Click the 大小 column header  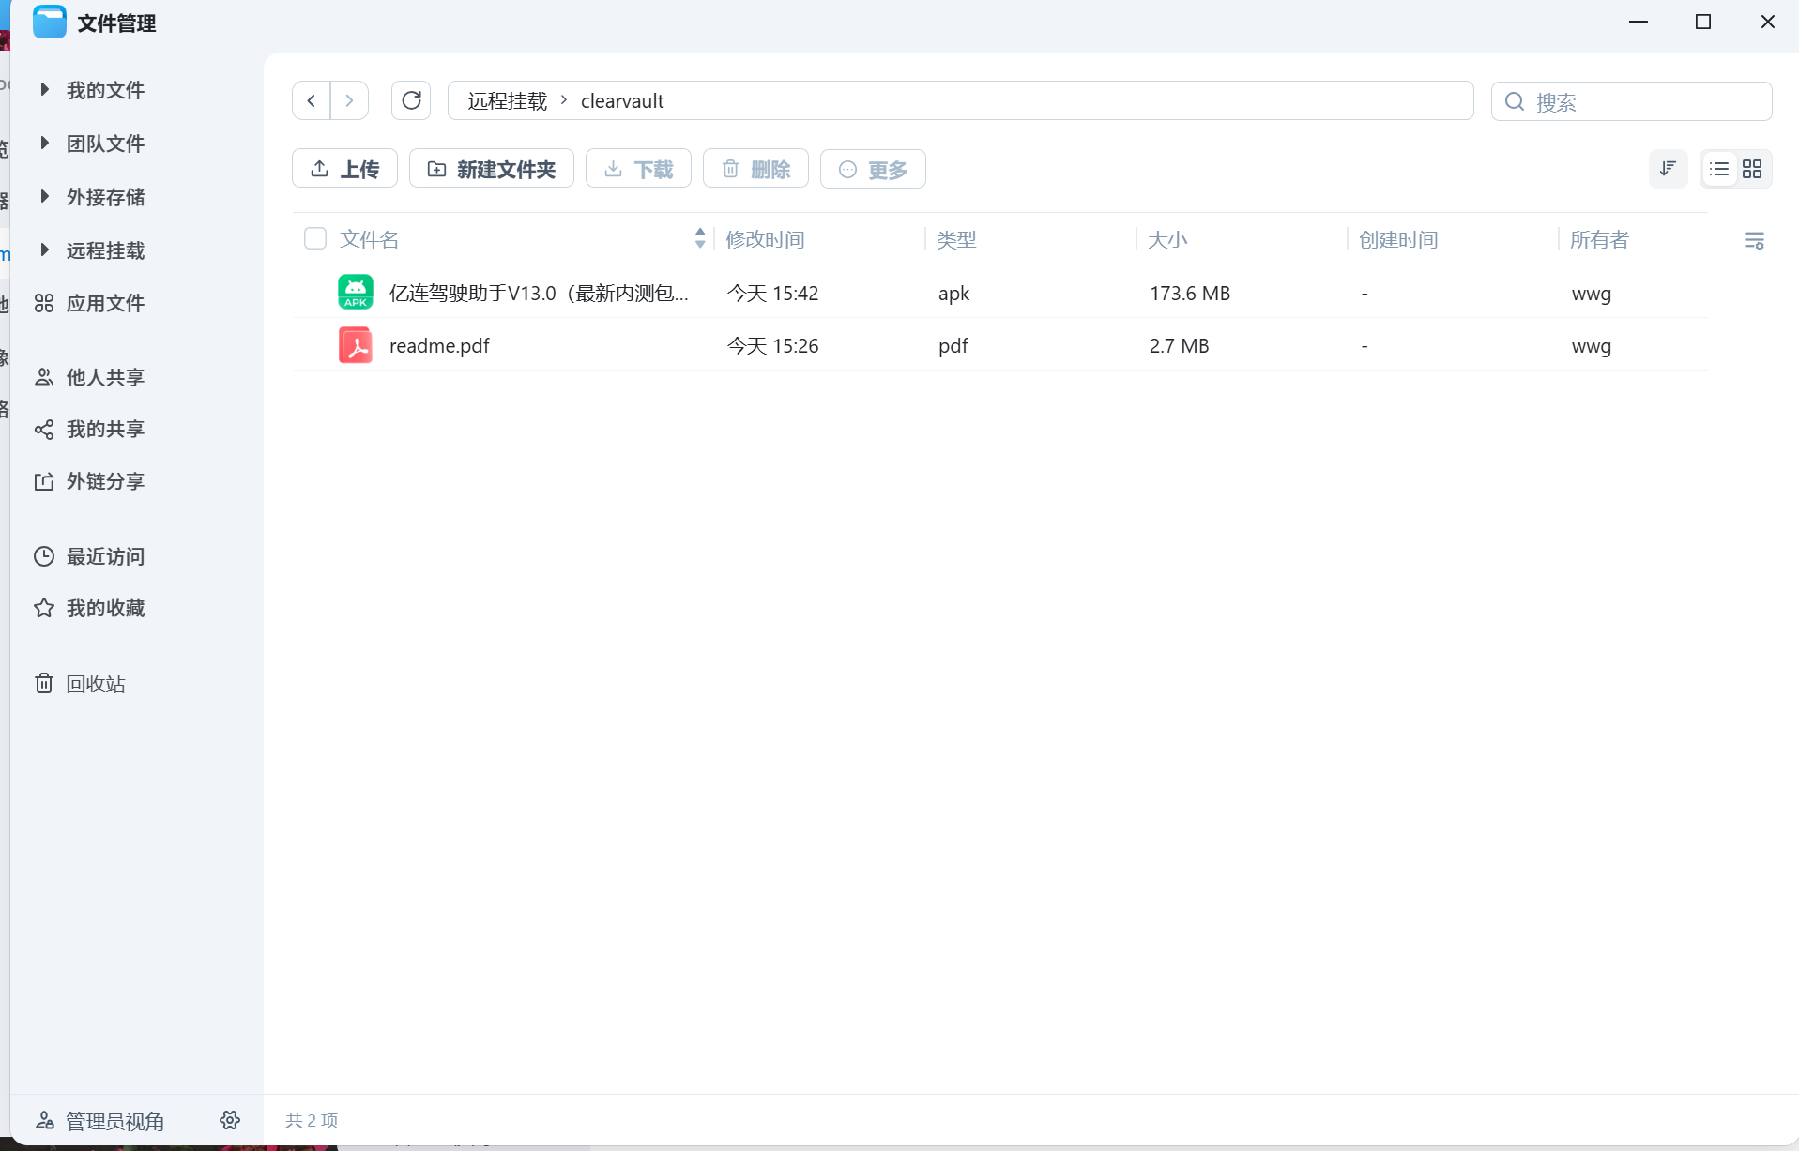[1167, 239]
